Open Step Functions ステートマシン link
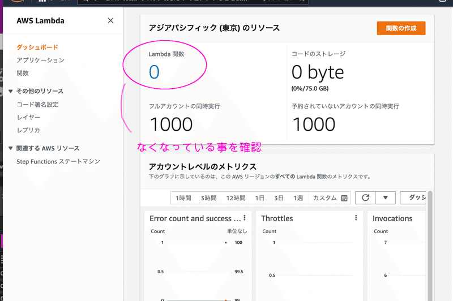 tap(58, 161)
